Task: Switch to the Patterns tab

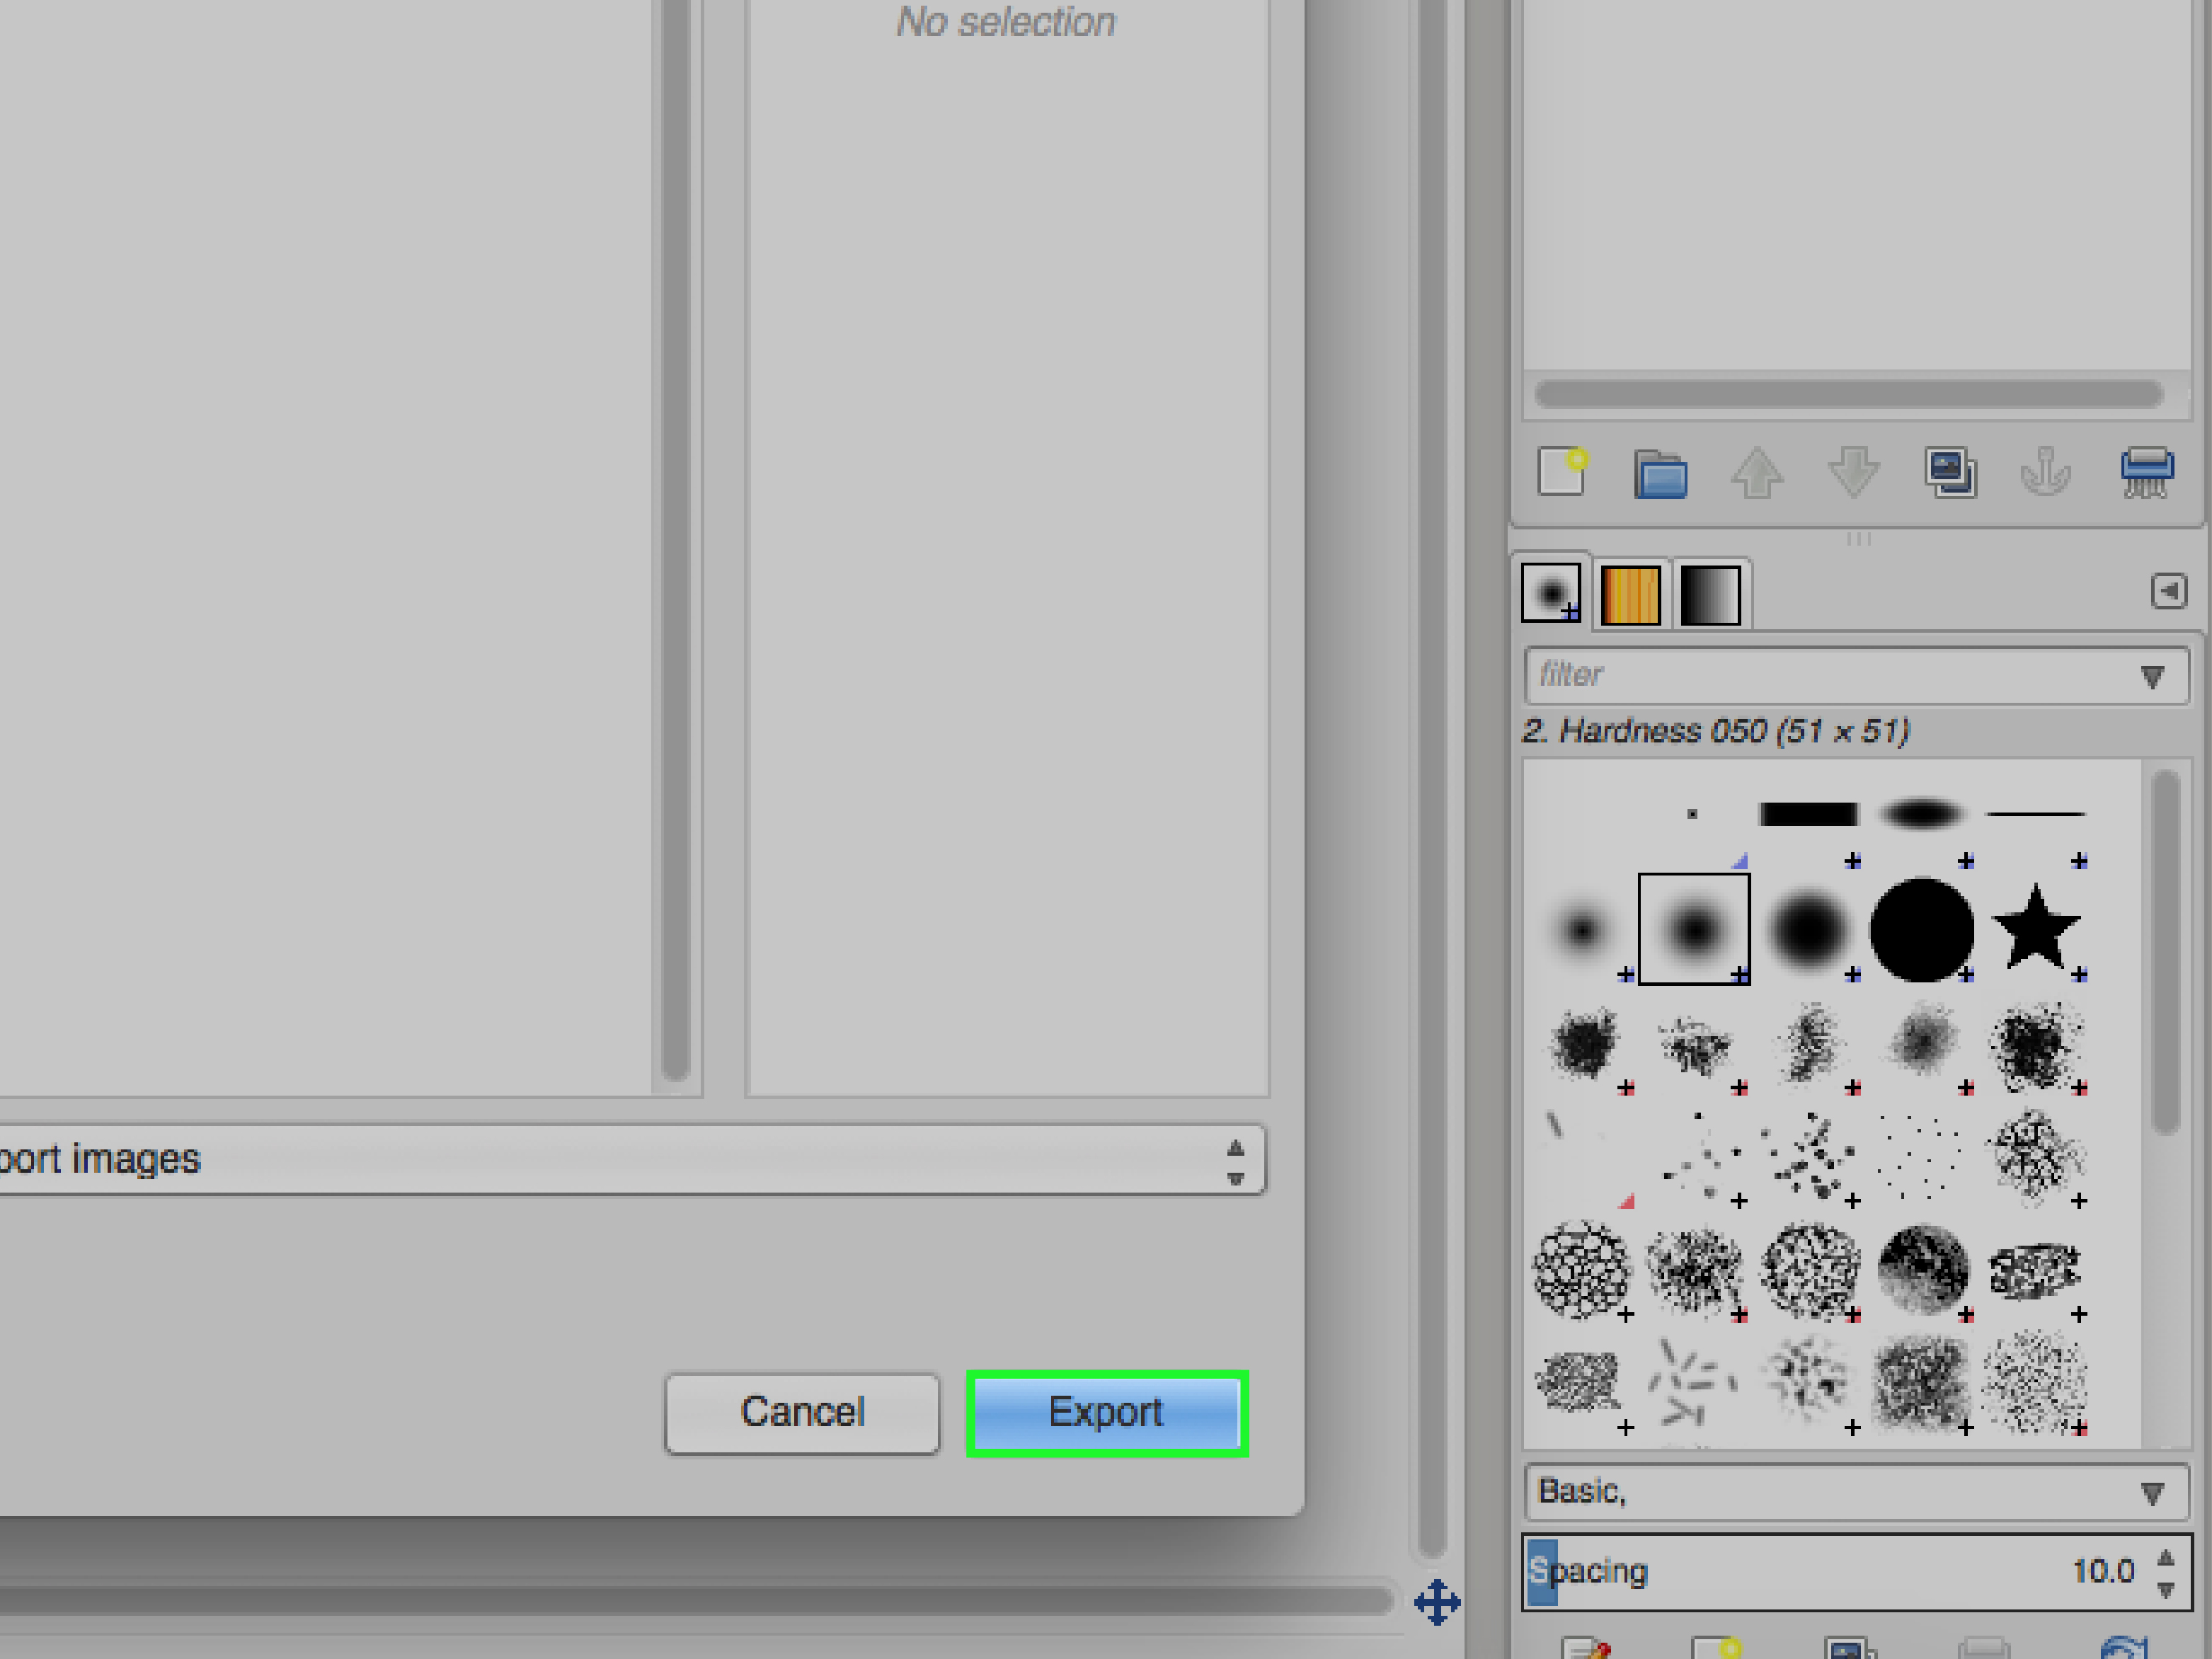Action: [1630, 595]
